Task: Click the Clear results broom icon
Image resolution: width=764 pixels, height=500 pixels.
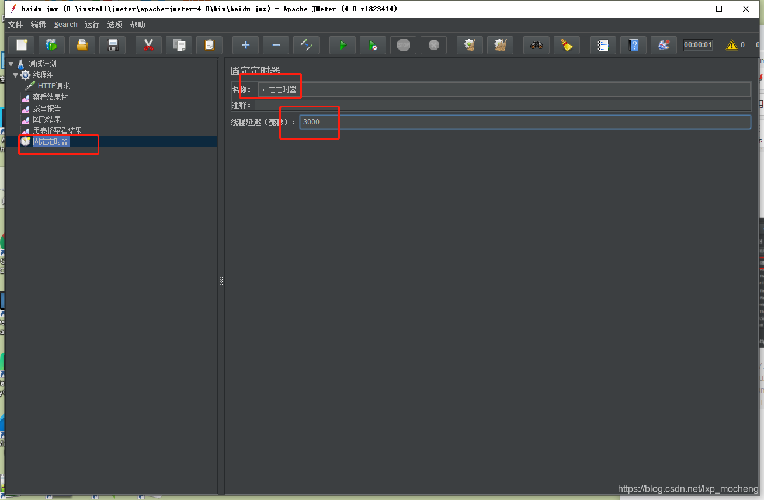Action: [x=470, y=45]
